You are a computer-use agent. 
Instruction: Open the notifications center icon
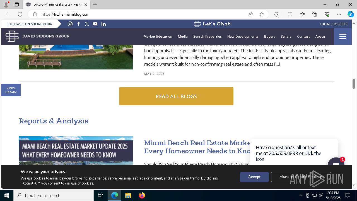[x=348, y=195]
